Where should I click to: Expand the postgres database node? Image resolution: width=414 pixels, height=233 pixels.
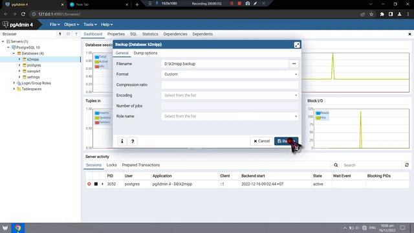coord(19,65)
